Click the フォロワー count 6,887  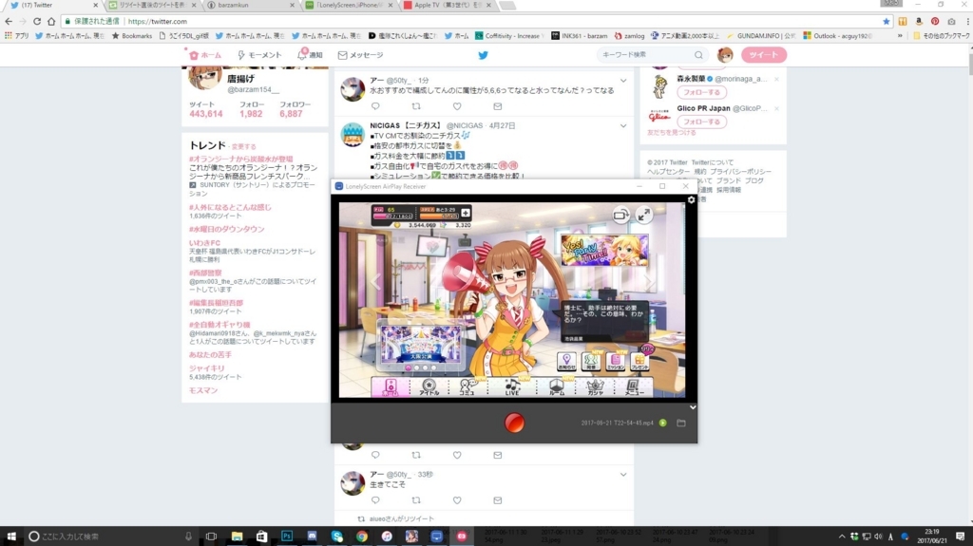coord(291,114)
